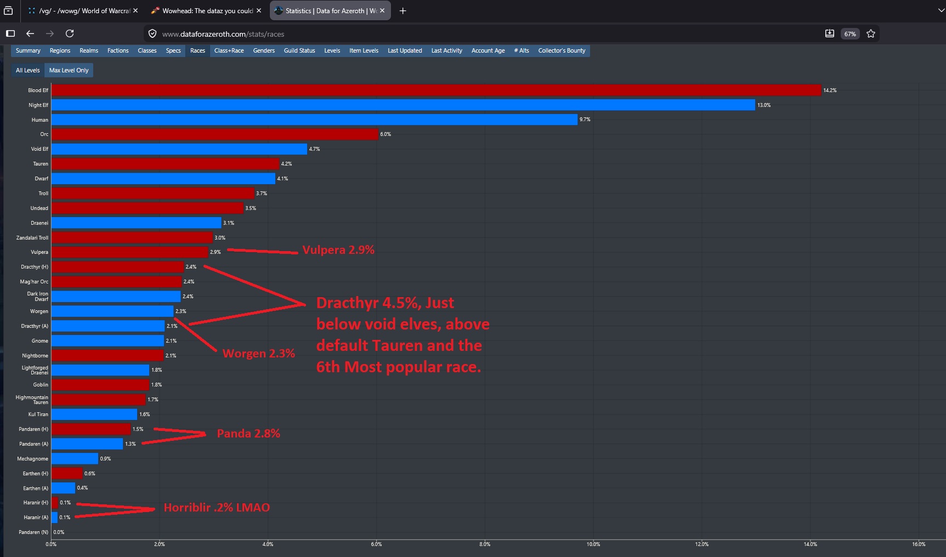Open the Account Age stats tab

(488, 50)
